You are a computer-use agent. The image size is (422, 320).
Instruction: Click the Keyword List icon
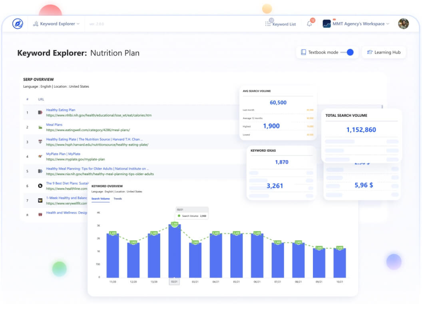[268, 24]
